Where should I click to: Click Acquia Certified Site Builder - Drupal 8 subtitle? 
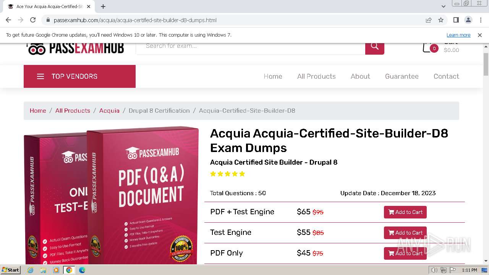[274, 162]
